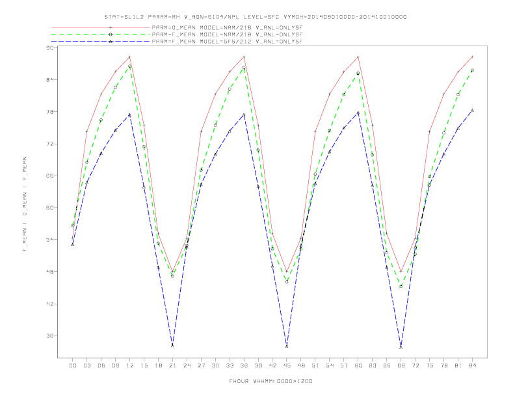
Task: Click x-axis tick label 21
Action: (x=172, y=365)
